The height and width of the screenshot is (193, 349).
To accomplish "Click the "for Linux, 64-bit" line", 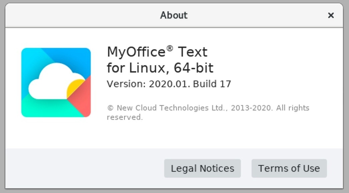I will (x=160, y=68).
